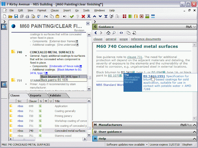Collapse the left pane with the chevron
This screenshot has width=198, height=148.
coord(4,22)
